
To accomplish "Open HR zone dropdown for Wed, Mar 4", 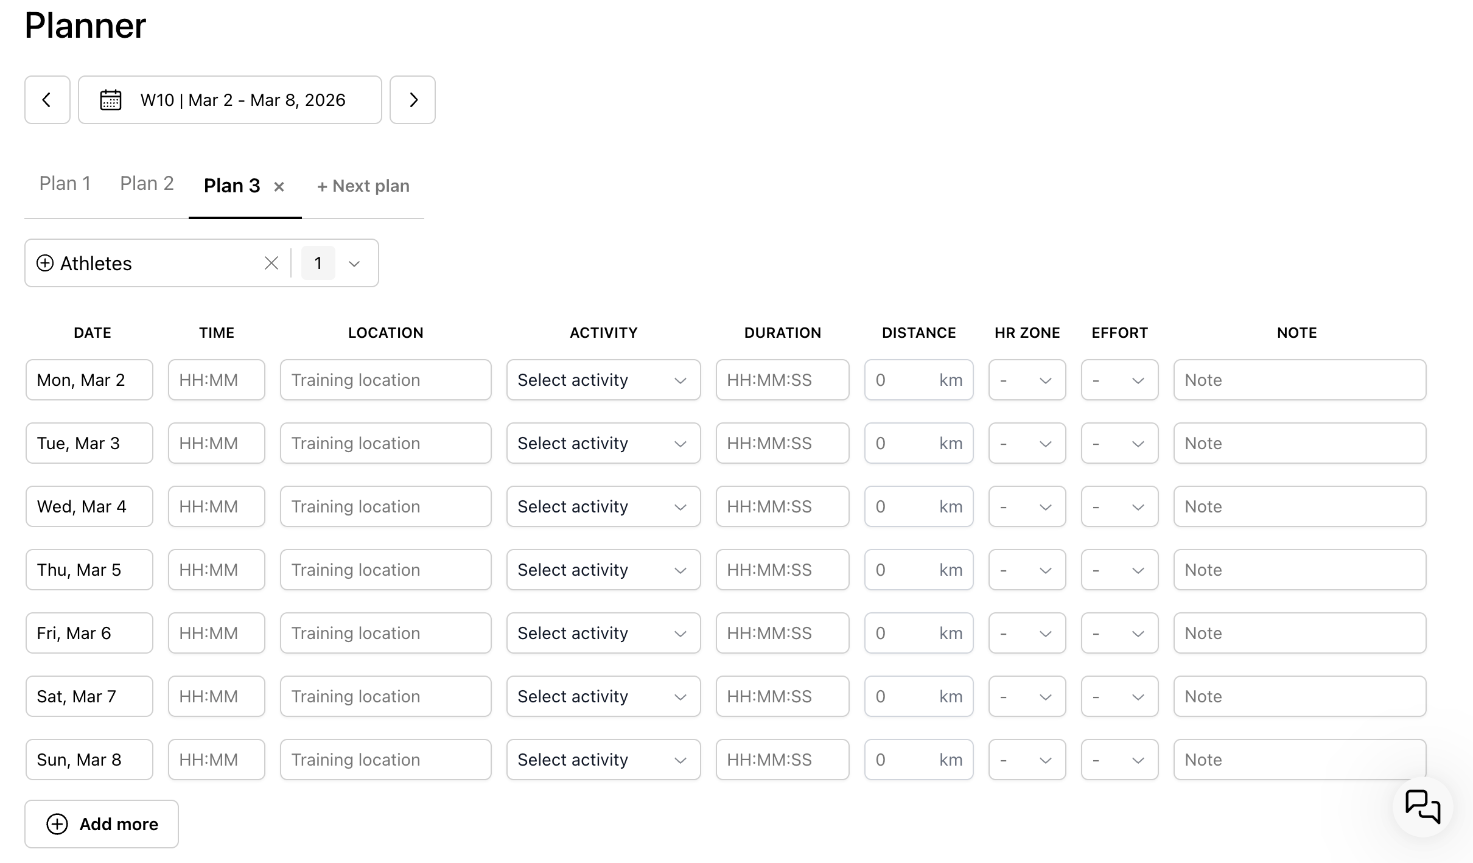I will [1027, 506].
